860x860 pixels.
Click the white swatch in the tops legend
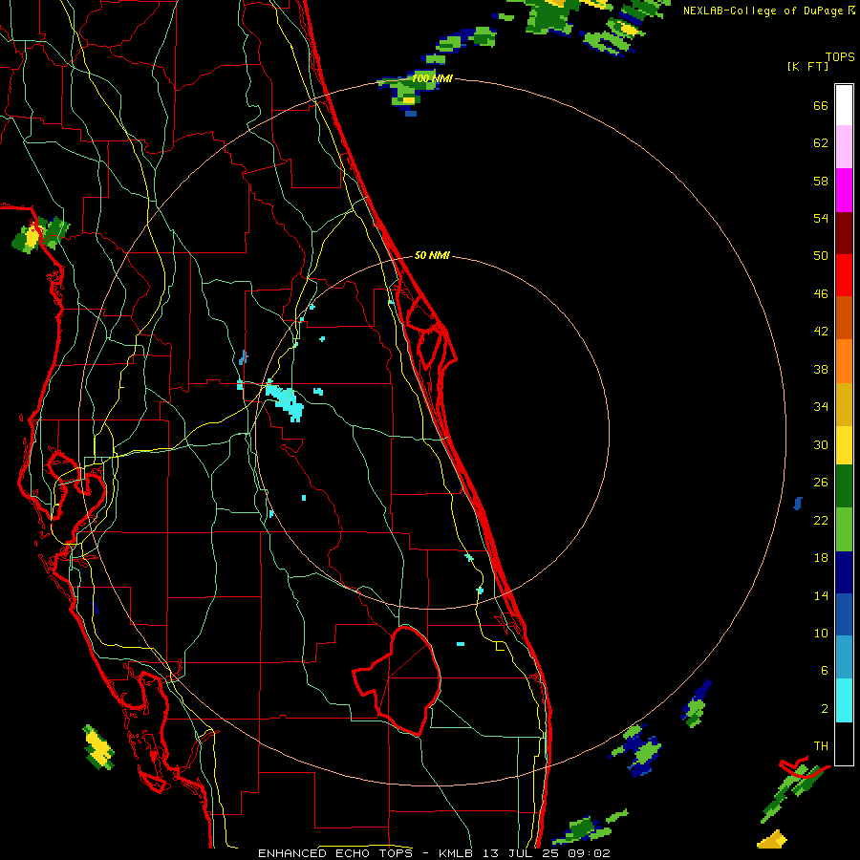pos(844,105)
